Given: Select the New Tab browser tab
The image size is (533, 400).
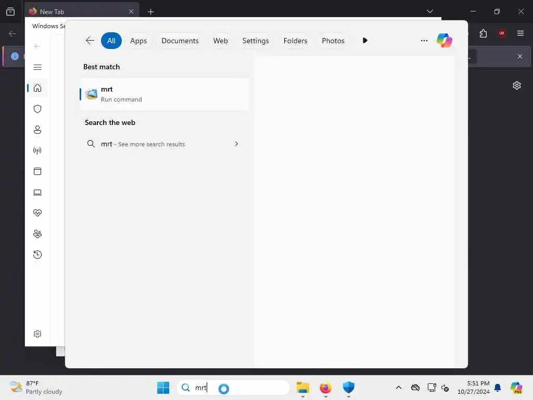Looking at the screenshot, I should (82, 11).
